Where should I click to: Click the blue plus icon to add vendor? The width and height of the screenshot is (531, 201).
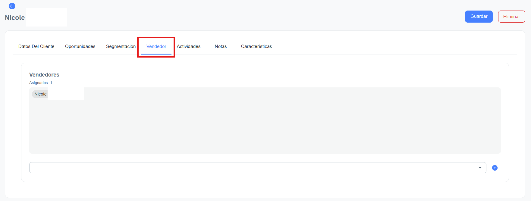coord(495,168)
